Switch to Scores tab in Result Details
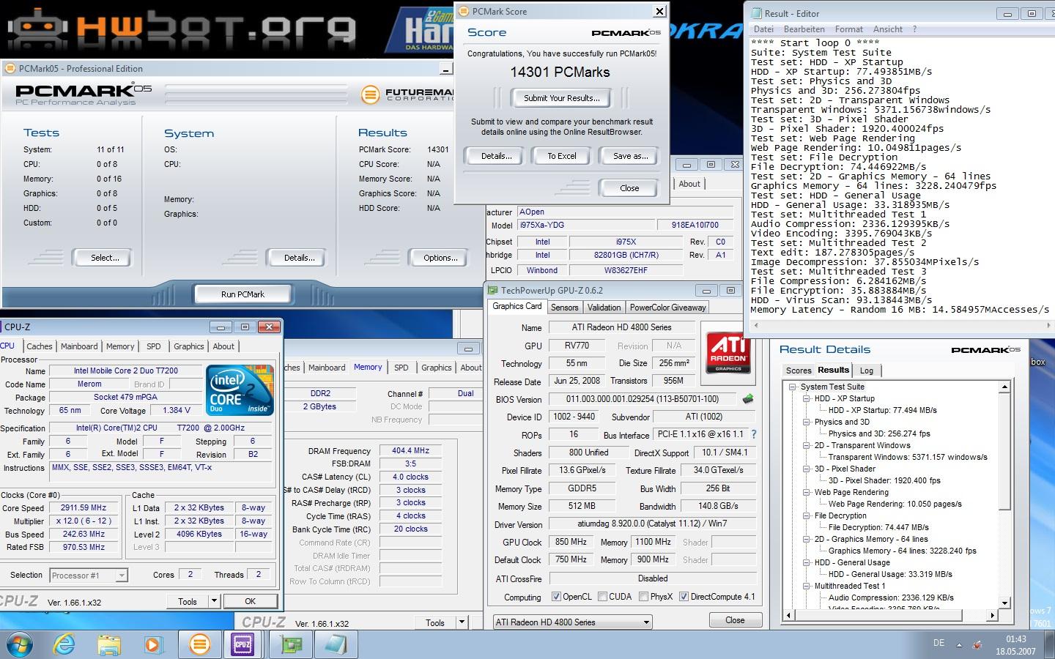Viewport: 1055px width, 659px height. (798, 371)
